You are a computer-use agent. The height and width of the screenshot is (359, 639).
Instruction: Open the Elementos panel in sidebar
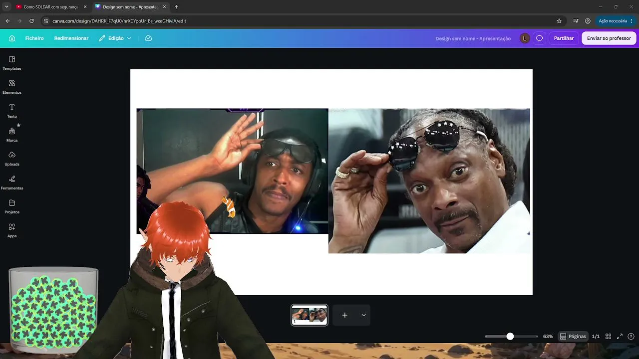(x=12, y=87)
